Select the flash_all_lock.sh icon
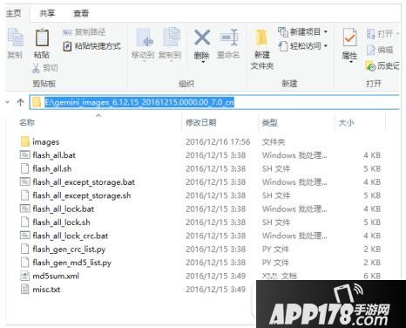Viewport: 406px width, 328px height. [25, 222]
